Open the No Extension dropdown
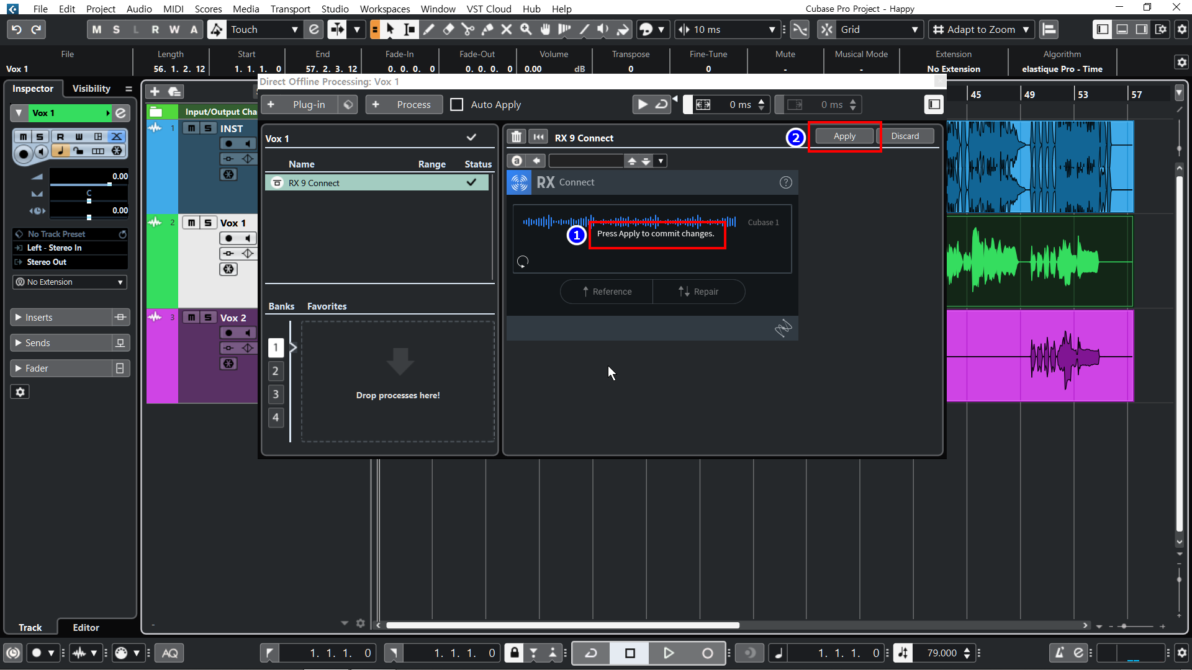The width and height of the screenshot is (1192, 670). [x=71, y=282]
